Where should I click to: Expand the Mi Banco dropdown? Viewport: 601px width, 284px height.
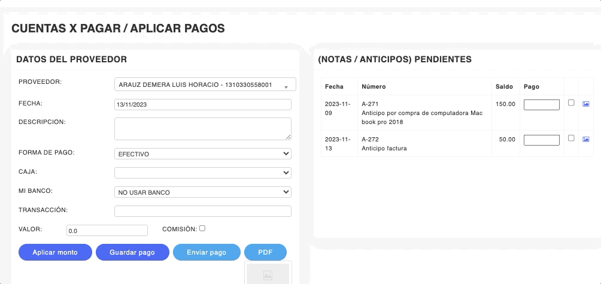point(202,192)
